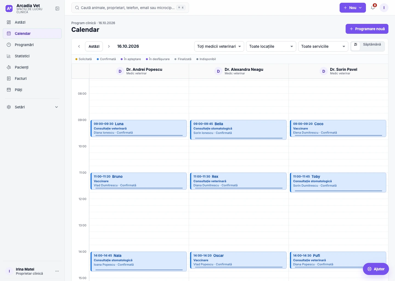
Task: Expand the Nou dropdown button
Action: pyautogui.click(x=353, y=8)
